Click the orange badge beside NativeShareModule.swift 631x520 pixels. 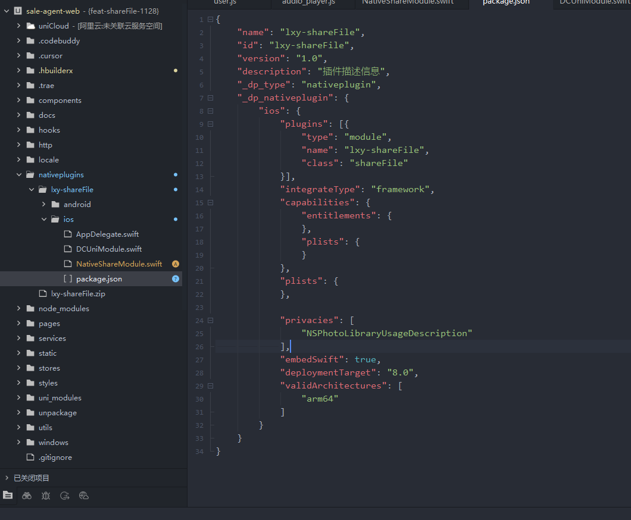point(176,264)
